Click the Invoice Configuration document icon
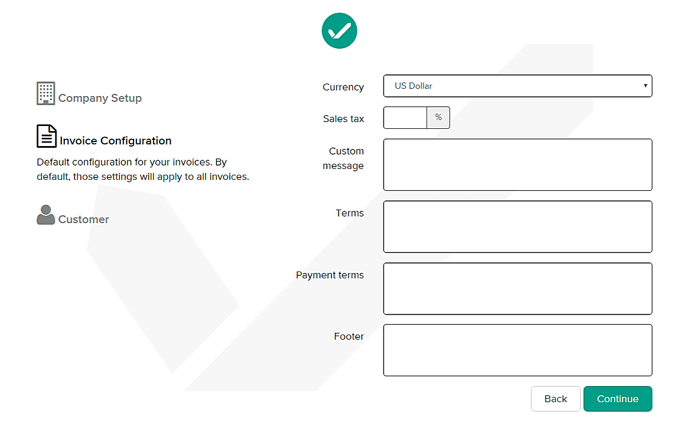Image resolution: width=688 pixels, height=429 pixels. (x=47, y=136)
